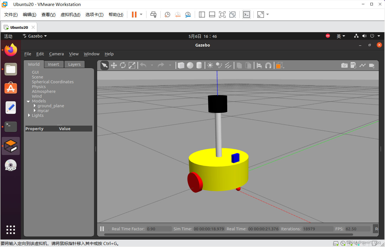Click the copy icon in Gazebo toolbar
Screen dimensions: 385x247
pos(239,65)
